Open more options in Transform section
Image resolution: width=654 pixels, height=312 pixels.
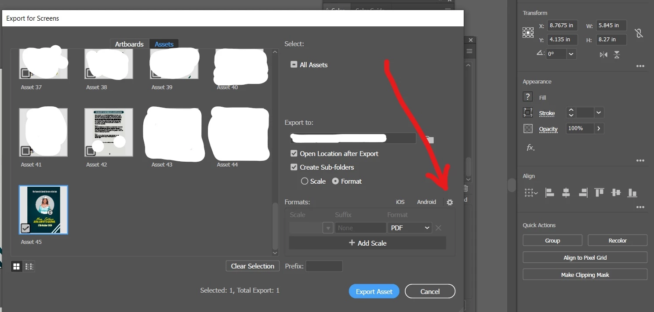[640, 66]
